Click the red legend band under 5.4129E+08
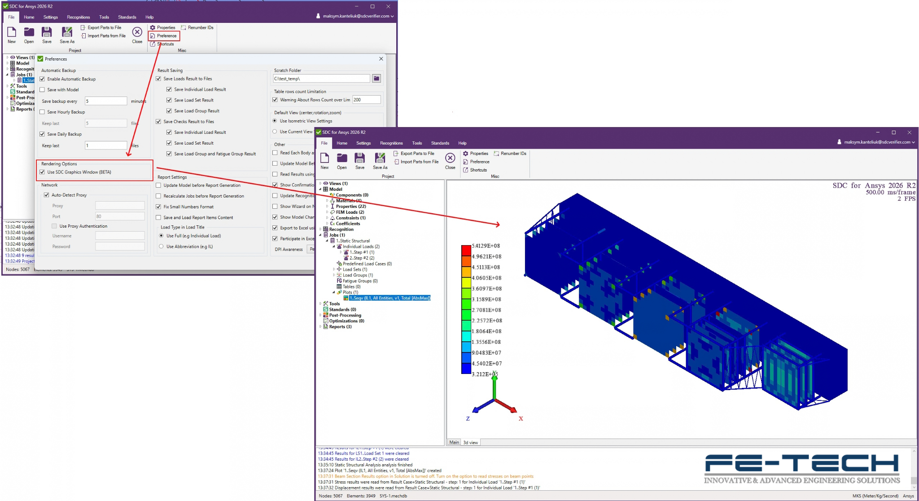 pos(466,251)
